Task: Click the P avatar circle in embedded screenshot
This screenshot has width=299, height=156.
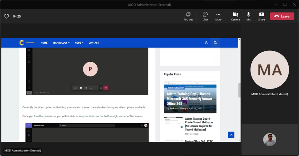Action: click(x=90, y=69)
